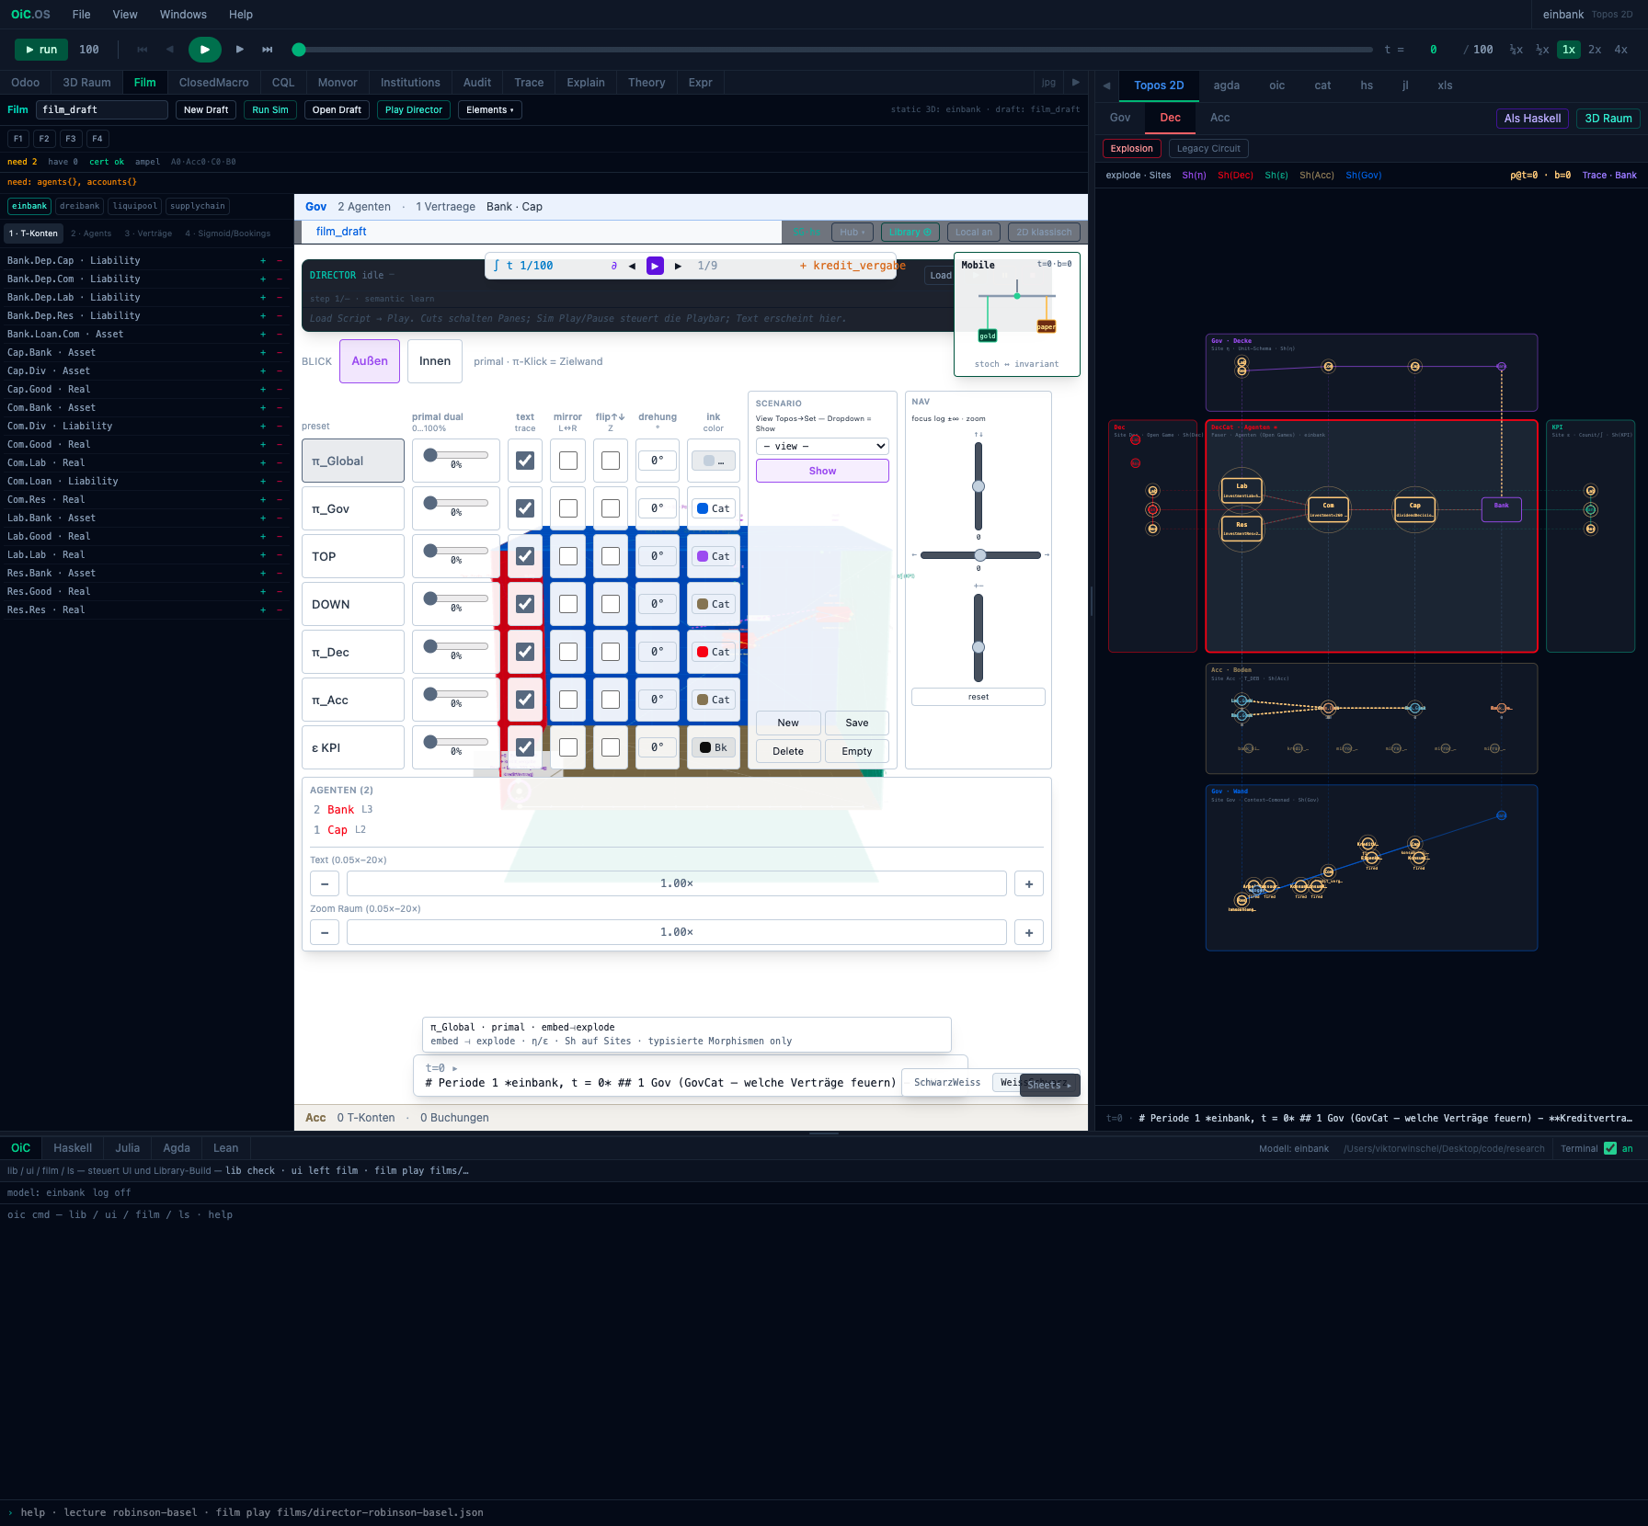Screen dimensions: 1648x1526
Task: Open the File menu
Action: tap(82, 15)
